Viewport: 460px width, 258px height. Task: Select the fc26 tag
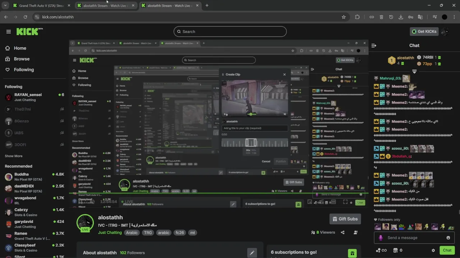click(179, 233)
